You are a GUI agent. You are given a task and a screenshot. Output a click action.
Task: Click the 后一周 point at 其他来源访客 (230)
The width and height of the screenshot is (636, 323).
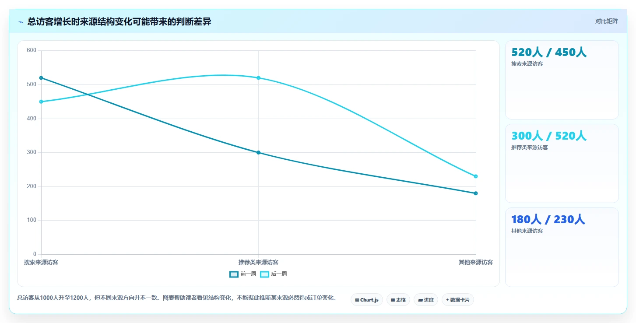pyautogui.click(x=476, y=176)
